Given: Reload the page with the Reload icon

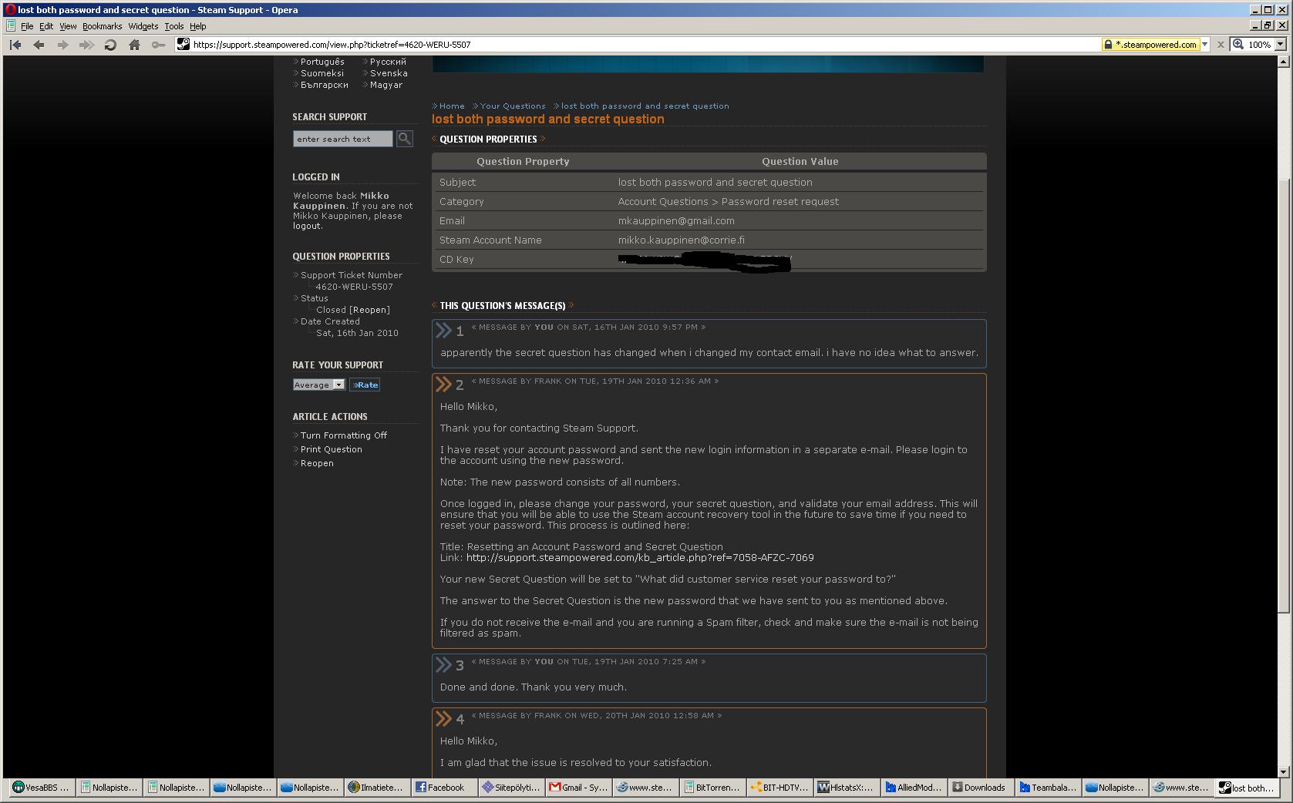Looking at the screenshot, I should coord(110,45).
